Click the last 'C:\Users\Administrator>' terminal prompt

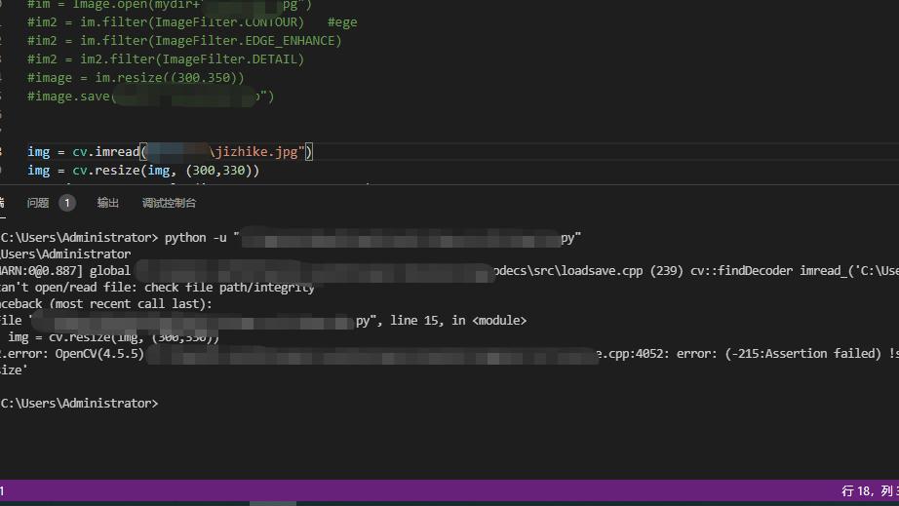click(x=79, y=404)
